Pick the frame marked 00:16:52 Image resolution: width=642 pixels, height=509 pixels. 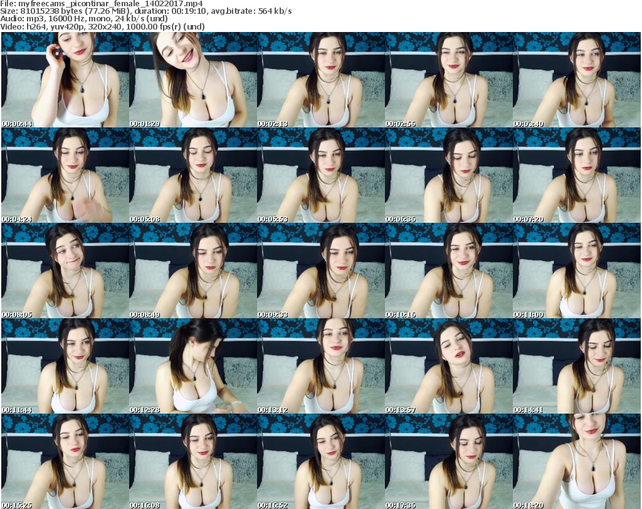(321, 461)
